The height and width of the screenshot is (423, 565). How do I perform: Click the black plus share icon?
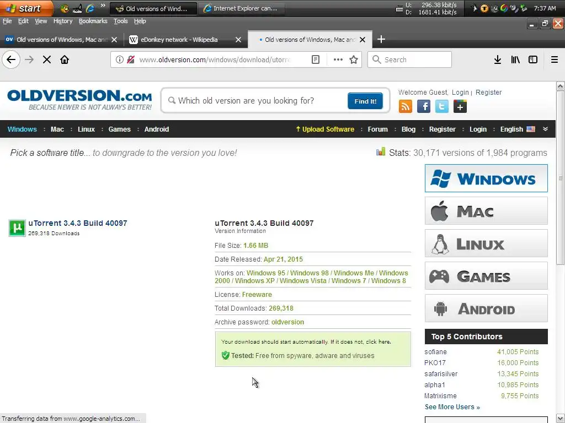click(x=460, y=106)
